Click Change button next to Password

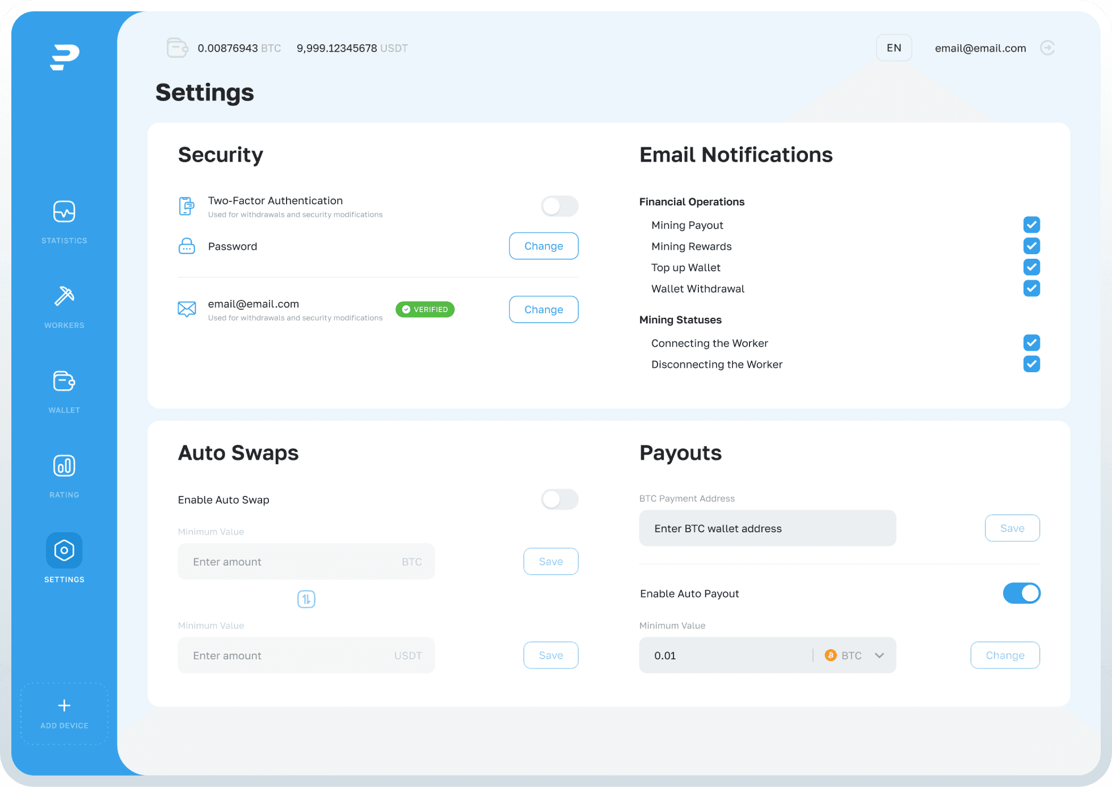tap(544, 246)
